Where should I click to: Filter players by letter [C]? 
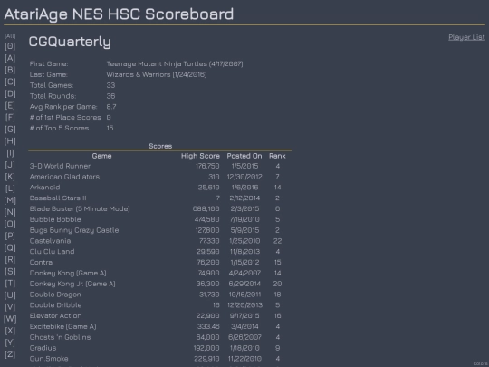[10, 82]
